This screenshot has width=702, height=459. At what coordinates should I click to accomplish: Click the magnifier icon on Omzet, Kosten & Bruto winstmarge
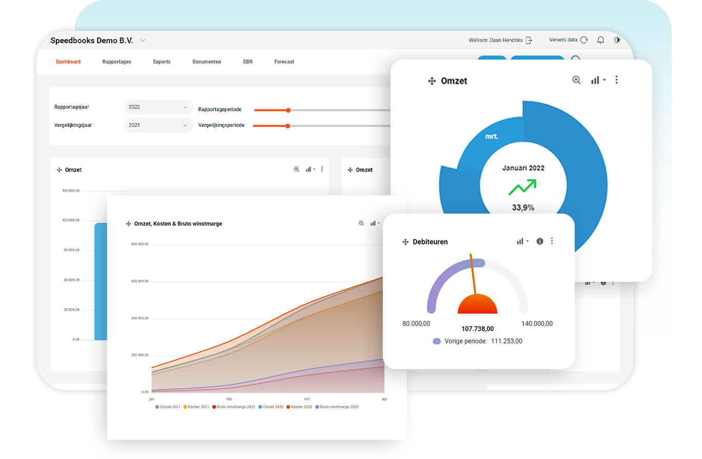tap(361, 223)
